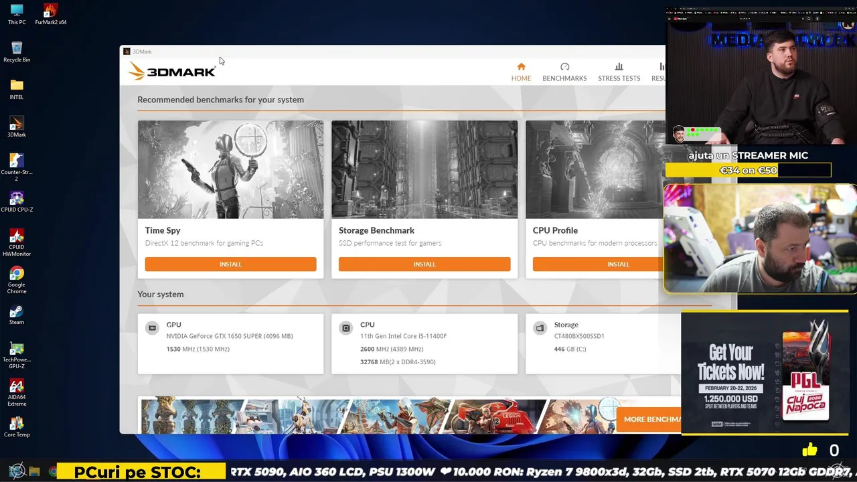This screenshot has height=482, width=857.
Task: Install the Time Spy benchmark
Action: click(x=230, y=264)
